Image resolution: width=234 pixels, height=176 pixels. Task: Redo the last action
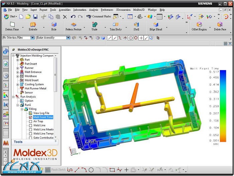point(80,16)
